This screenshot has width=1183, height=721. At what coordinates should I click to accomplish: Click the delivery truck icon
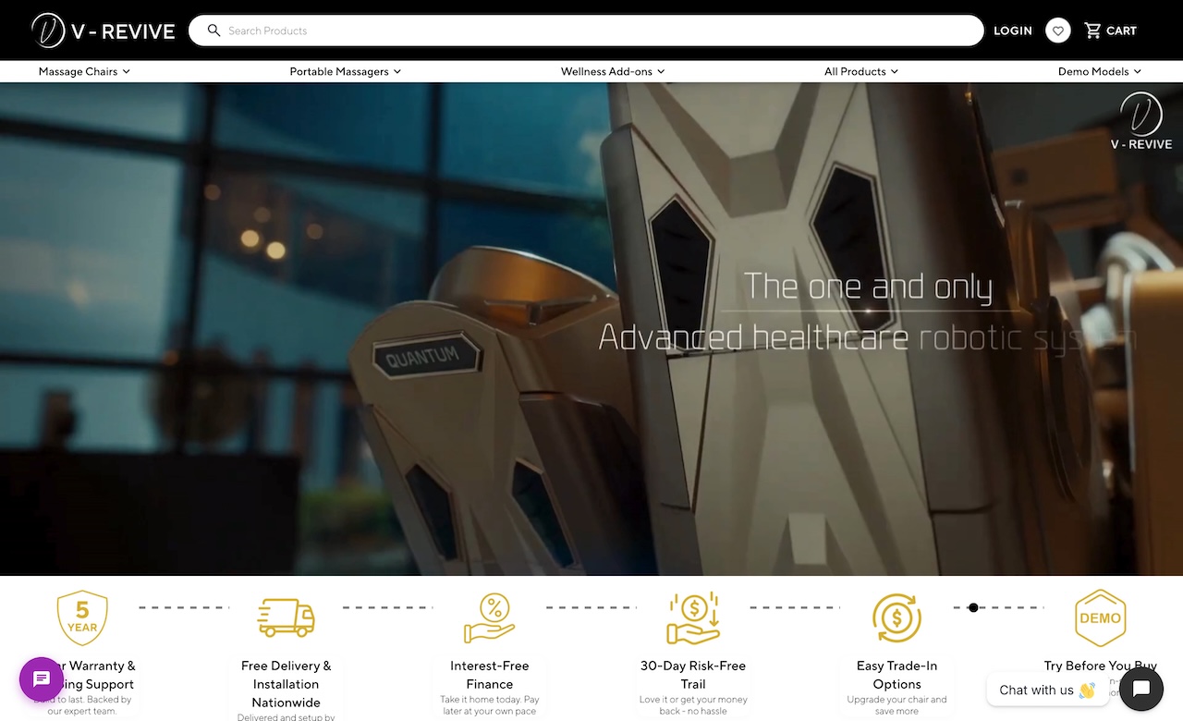coord(287,617)
